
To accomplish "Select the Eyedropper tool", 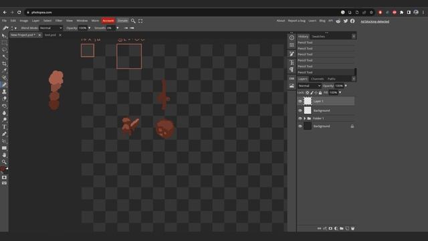I will 4,70.
